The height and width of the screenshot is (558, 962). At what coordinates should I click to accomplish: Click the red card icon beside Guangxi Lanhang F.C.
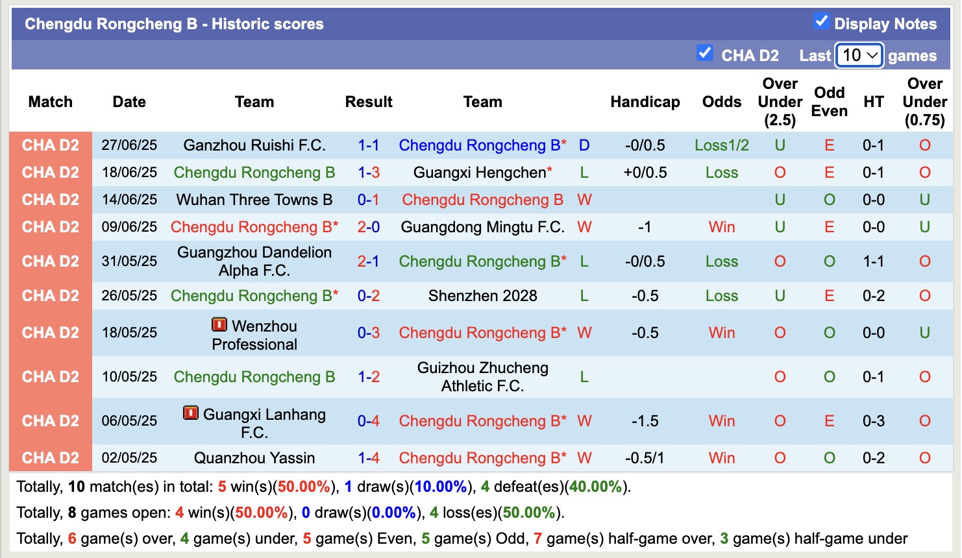191,411
